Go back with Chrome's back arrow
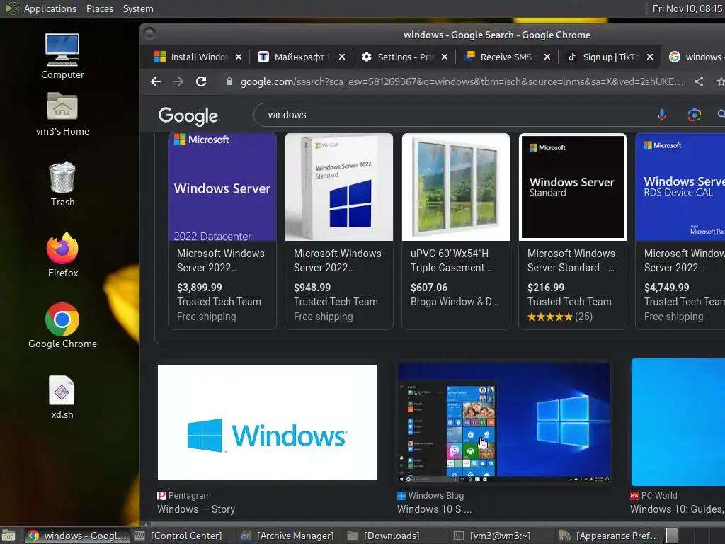 (x=156, y=82)
